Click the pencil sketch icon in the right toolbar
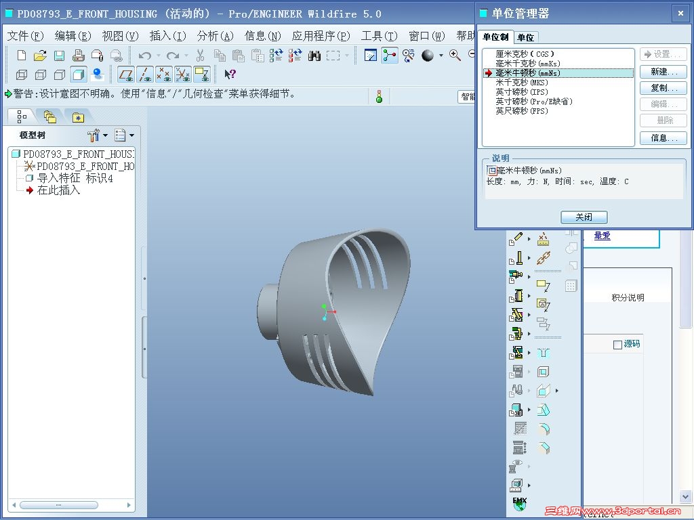The image size is (694, 520). (516, 239)
